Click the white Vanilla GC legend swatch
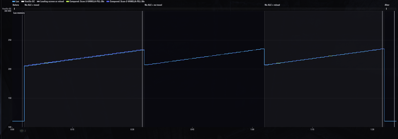This screenshot has height=139, width=398. coord(23,2)
